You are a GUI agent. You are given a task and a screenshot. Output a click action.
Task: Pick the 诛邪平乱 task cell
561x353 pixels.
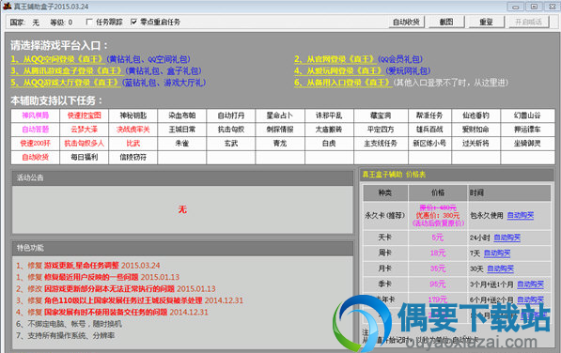329,115
